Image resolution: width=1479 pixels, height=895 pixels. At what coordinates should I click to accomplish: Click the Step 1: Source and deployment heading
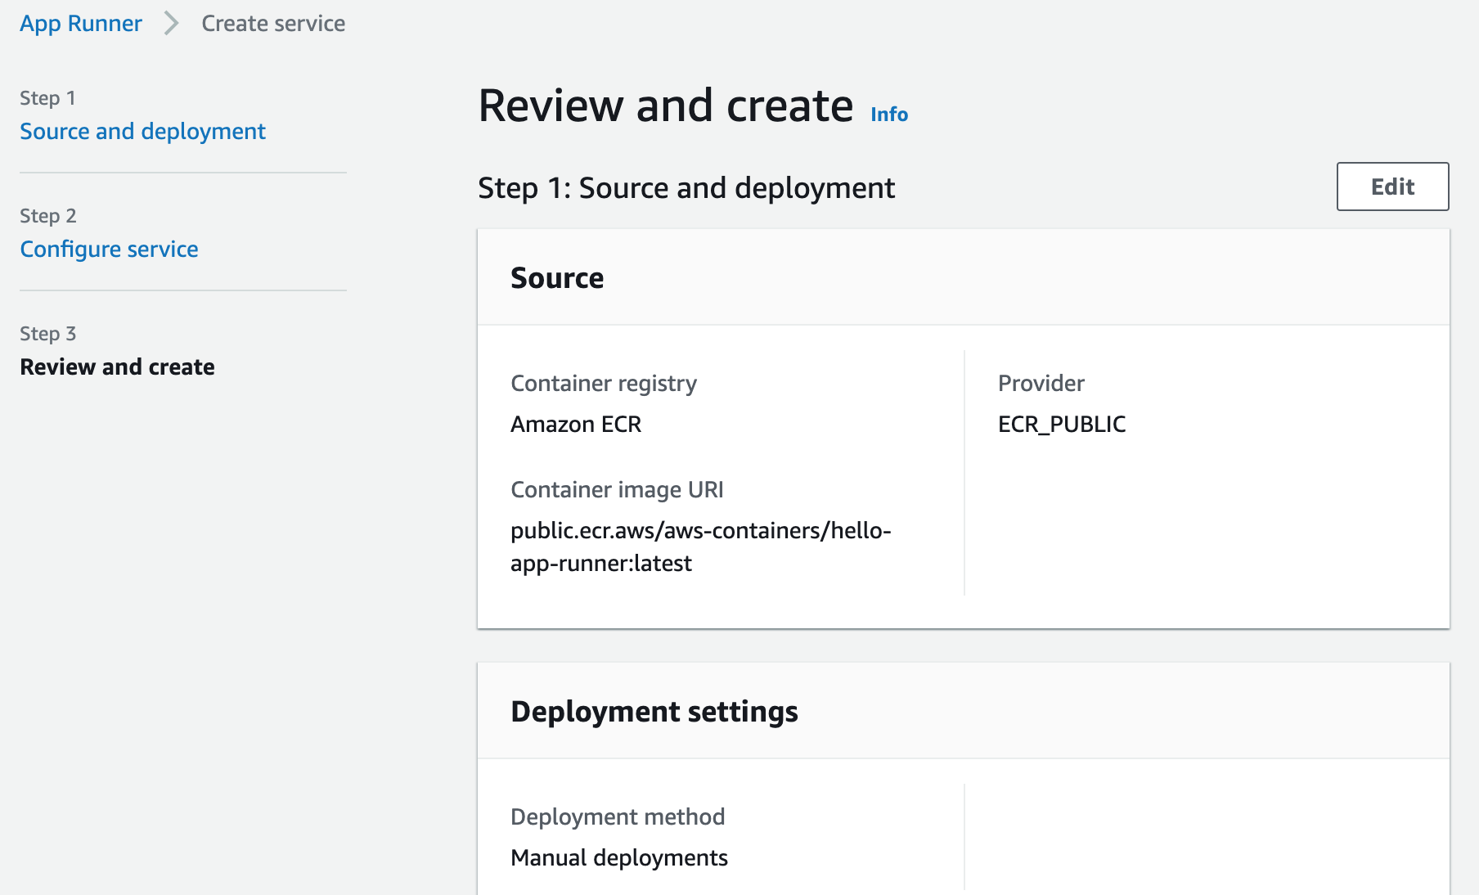686,188
